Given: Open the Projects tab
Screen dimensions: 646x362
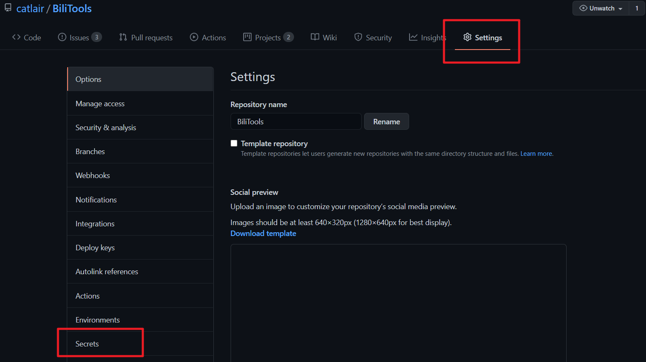Looking at the screenshot, I should click(x=268, y=37).
